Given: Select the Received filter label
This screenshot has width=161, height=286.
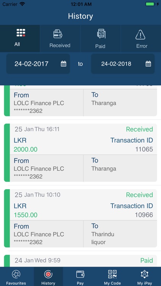Looking at the screenshot, I should 60,45.
